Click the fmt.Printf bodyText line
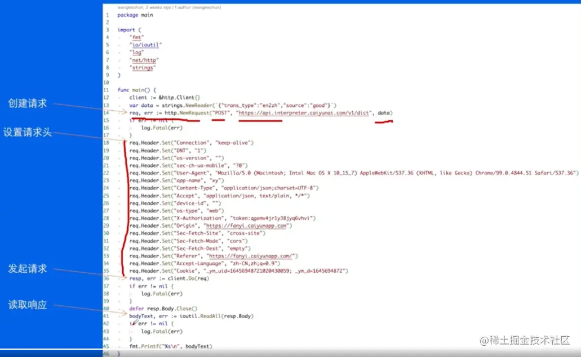This screenshot has height=357, width=581. [x=170, y=346]
